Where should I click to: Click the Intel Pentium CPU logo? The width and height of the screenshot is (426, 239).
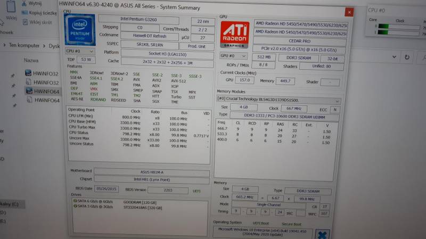tap(80, 29)
